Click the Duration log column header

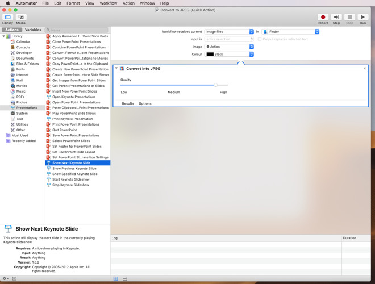point(356,238)
